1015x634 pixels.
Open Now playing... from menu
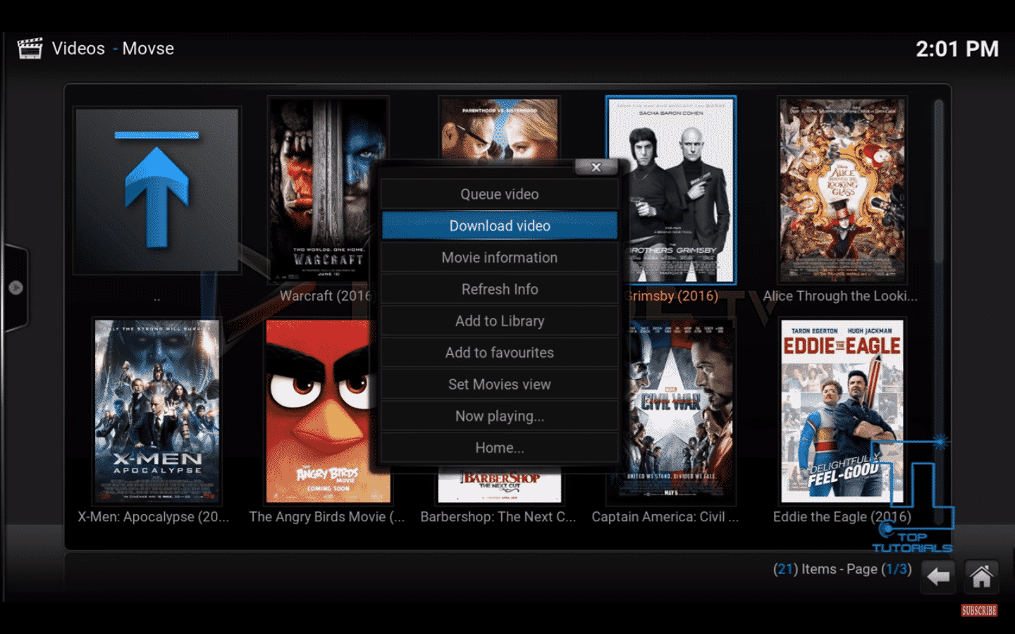[500, 416]
